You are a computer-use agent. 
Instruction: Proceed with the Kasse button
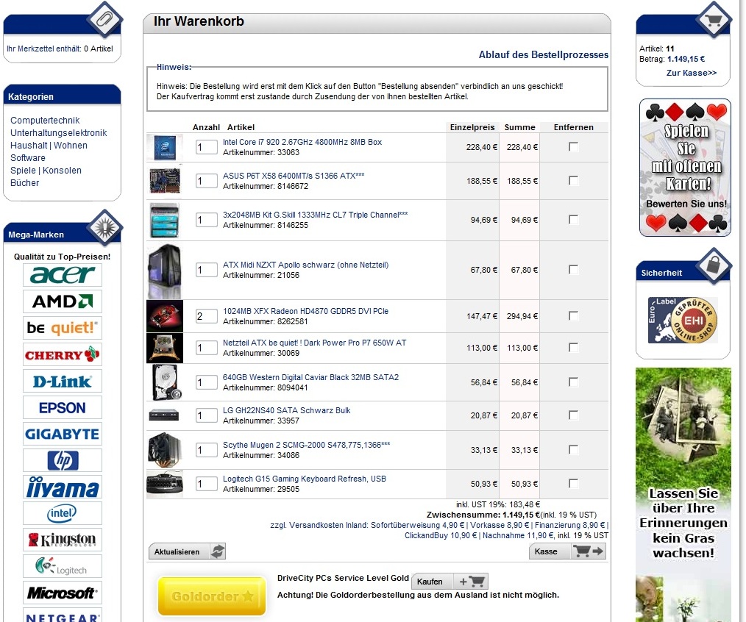coord(567,551)
